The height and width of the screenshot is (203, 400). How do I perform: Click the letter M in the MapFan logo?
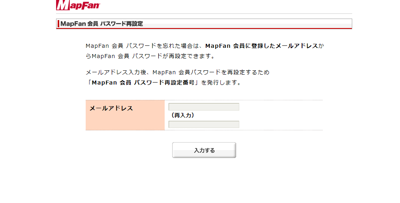(x=63, y=5)
